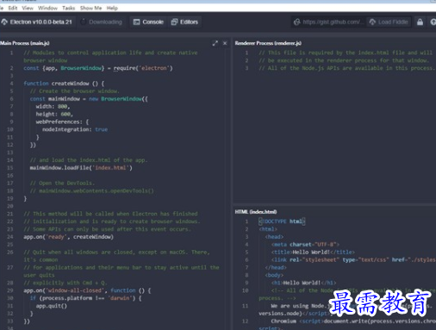Click the closing head tag line
Image resolution: width=436 pixels, height=330 pixels.
(276, 267)
